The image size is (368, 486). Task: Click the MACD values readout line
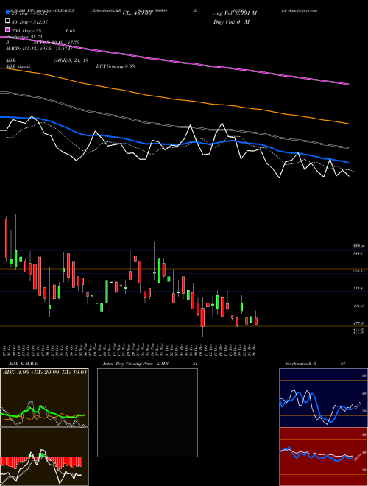(39, 49)
